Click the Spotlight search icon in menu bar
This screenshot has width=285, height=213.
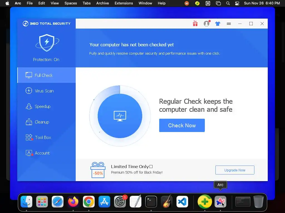tap(228, 3)
